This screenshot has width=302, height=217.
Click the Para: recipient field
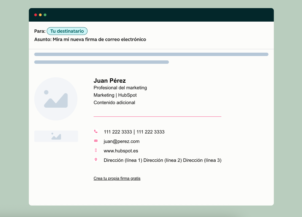[40, 31]
